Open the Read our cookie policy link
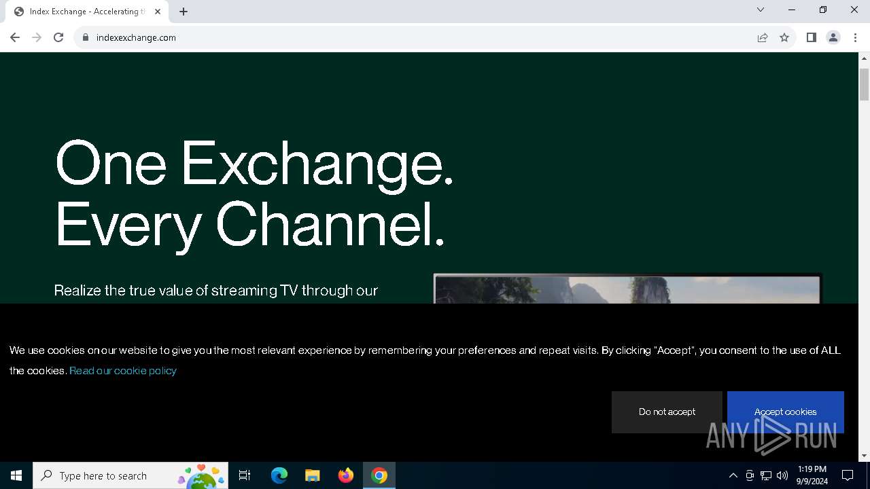870x489 pixels. coord(123,371)
